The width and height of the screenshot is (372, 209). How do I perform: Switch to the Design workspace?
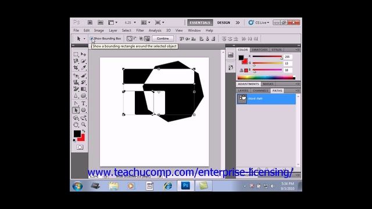[x=223, y=23]
